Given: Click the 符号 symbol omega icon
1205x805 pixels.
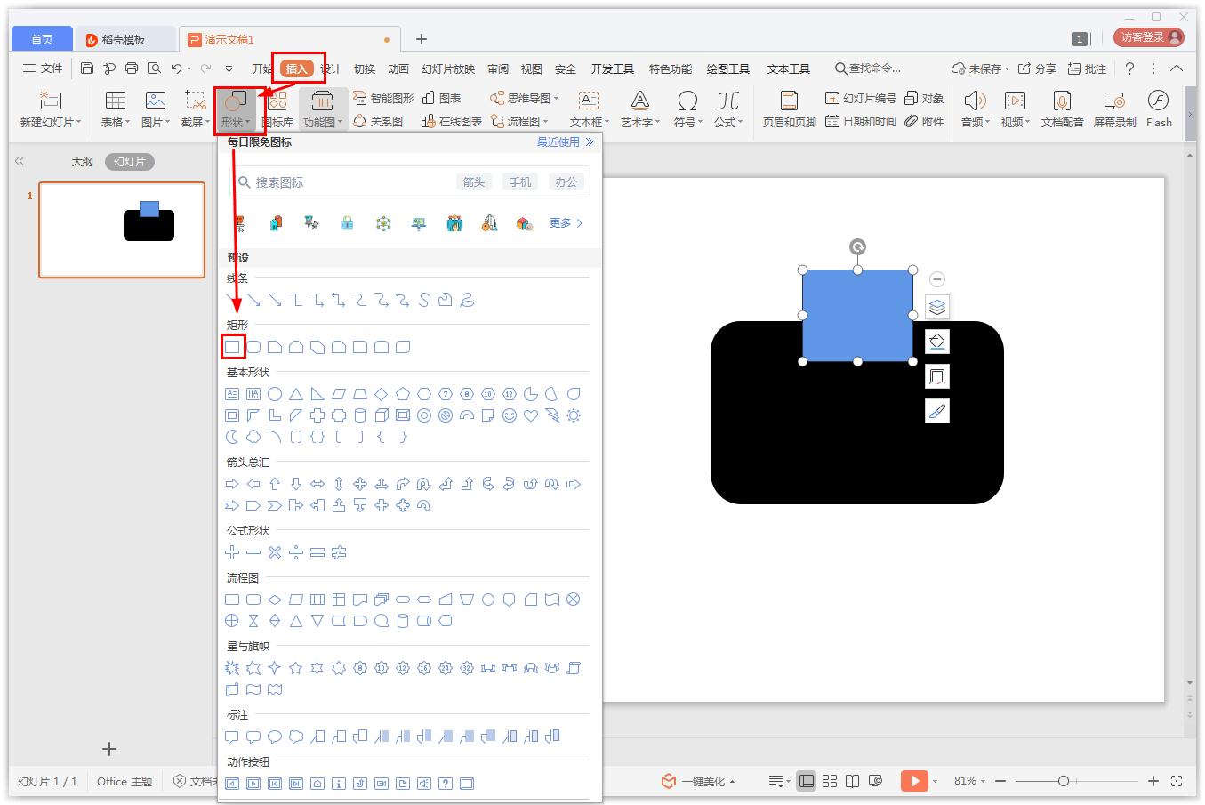Looking at the screenshot, I should click(687, 101).
